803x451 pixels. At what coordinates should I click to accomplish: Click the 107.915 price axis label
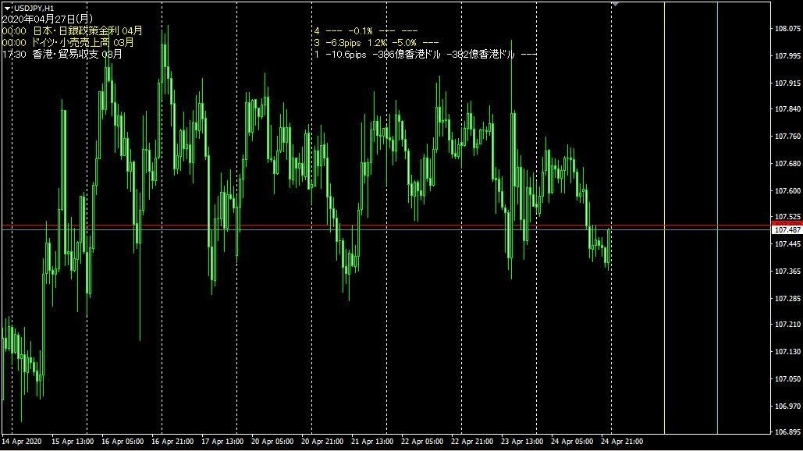[787, 83]
